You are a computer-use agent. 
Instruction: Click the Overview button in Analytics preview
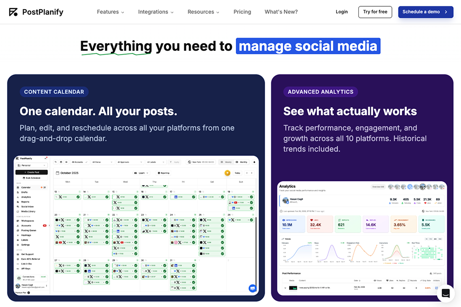tap(378, 187)
